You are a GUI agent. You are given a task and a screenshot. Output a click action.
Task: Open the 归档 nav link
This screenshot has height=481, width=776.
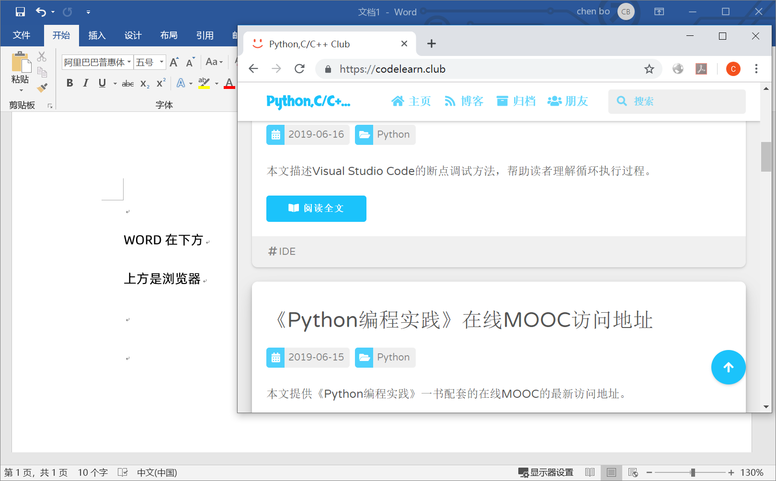click(x=516, y=101)
